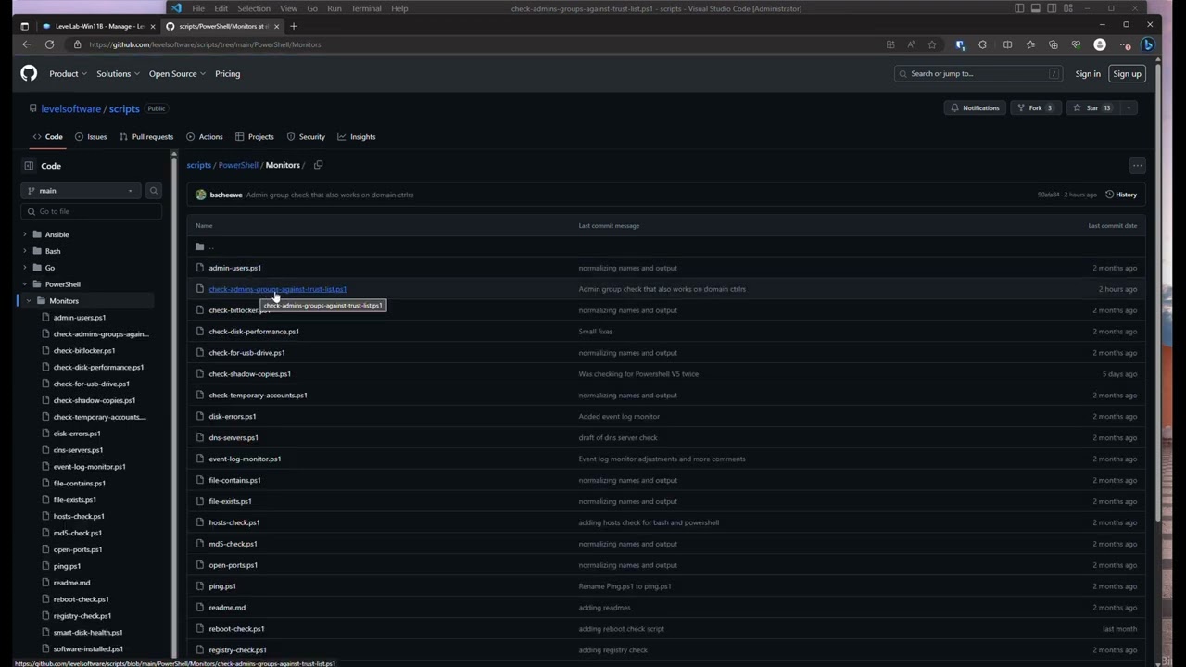Click the Notifications button
The width and height of the screenshot is (1186, 667).
pos(974,107)
